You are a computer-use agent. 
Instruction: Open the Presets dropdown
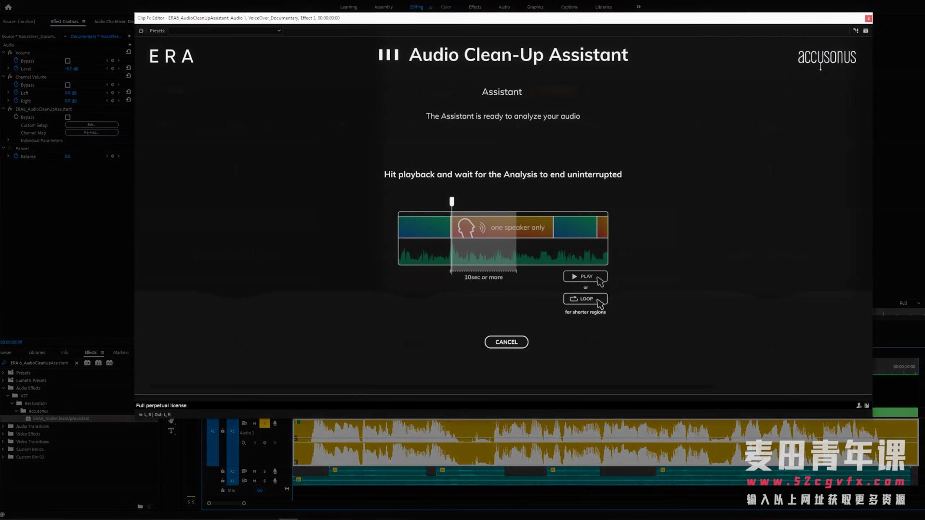225,31
